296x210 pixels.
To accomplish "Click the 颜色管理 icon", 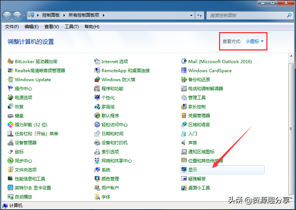I will (x=97, y=179).
